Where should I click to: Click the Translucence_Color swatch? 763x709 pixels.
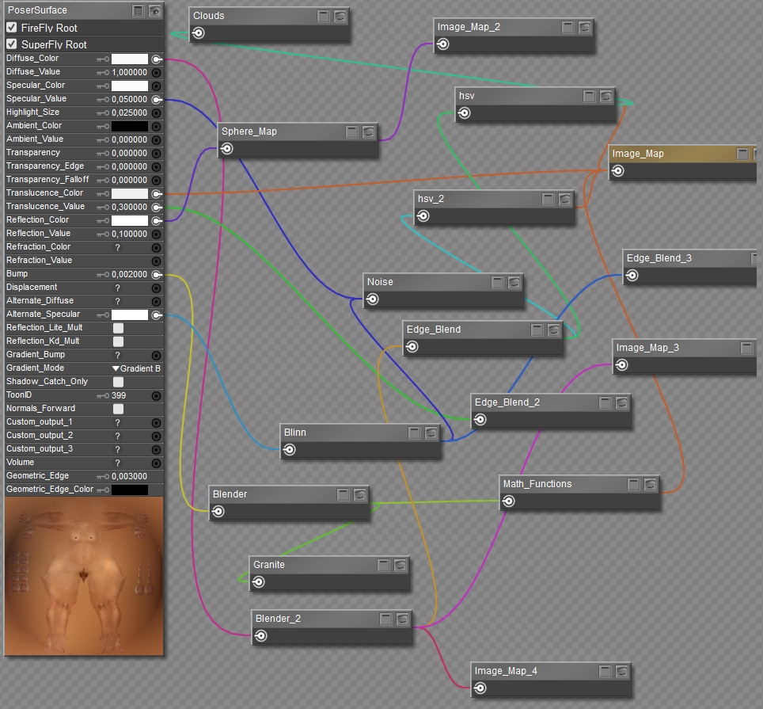point(130,193)
